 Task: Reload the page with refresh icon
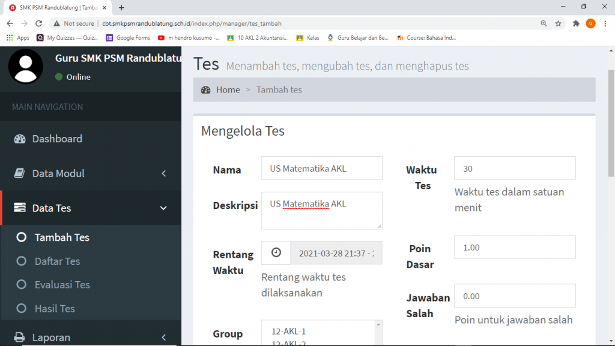(x=38, y=23)
